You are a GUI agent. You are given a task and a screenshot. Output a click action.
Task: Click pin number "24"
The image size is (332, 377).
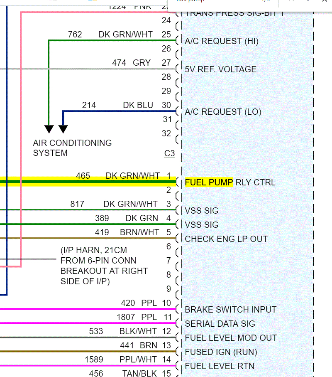[x=166, y=20]
